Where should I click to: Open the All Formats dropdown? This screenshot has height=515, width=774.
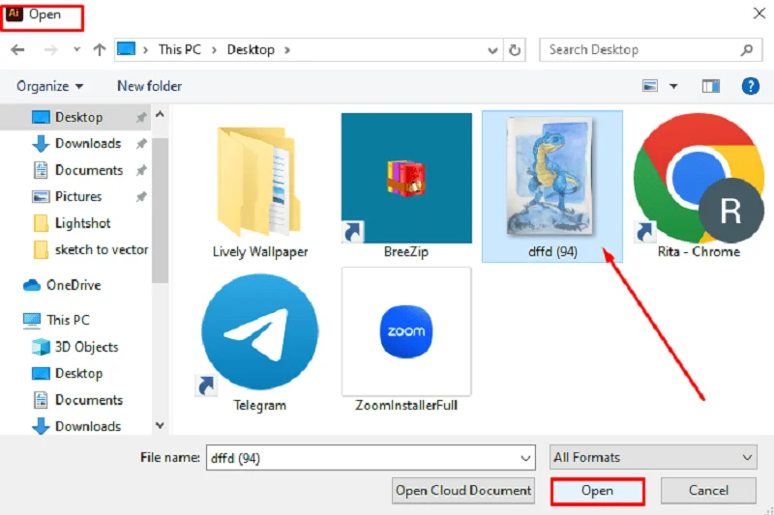653,458
